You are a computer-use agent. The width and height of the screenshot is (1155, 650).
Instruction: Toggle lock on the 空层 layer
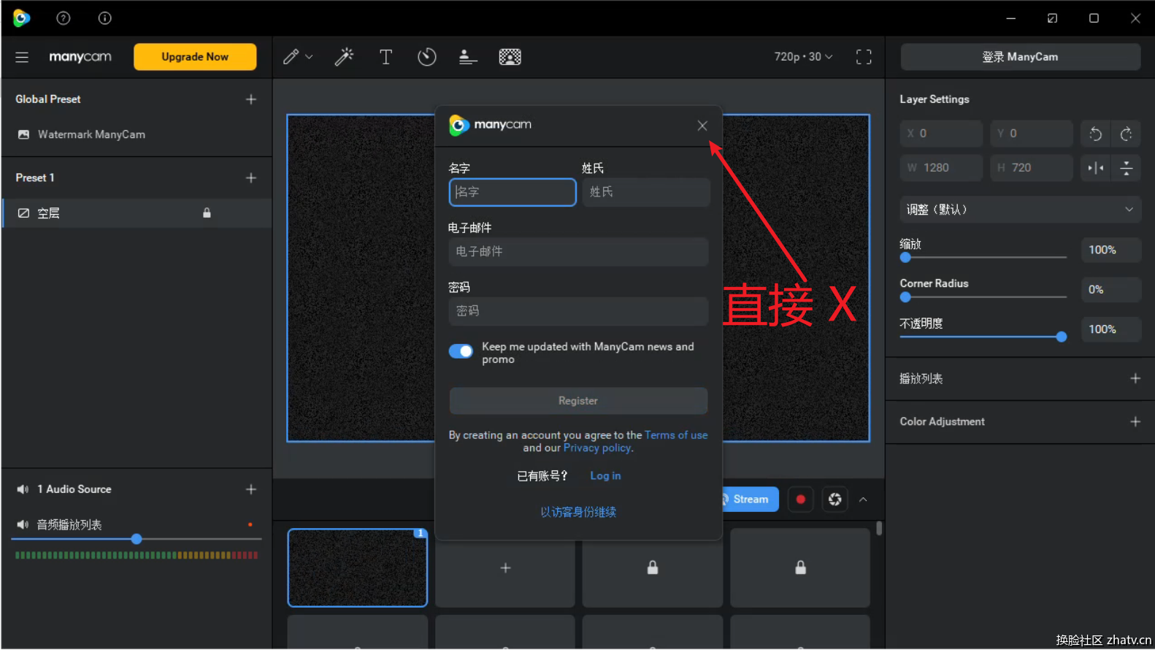click(x=207, y=213)
